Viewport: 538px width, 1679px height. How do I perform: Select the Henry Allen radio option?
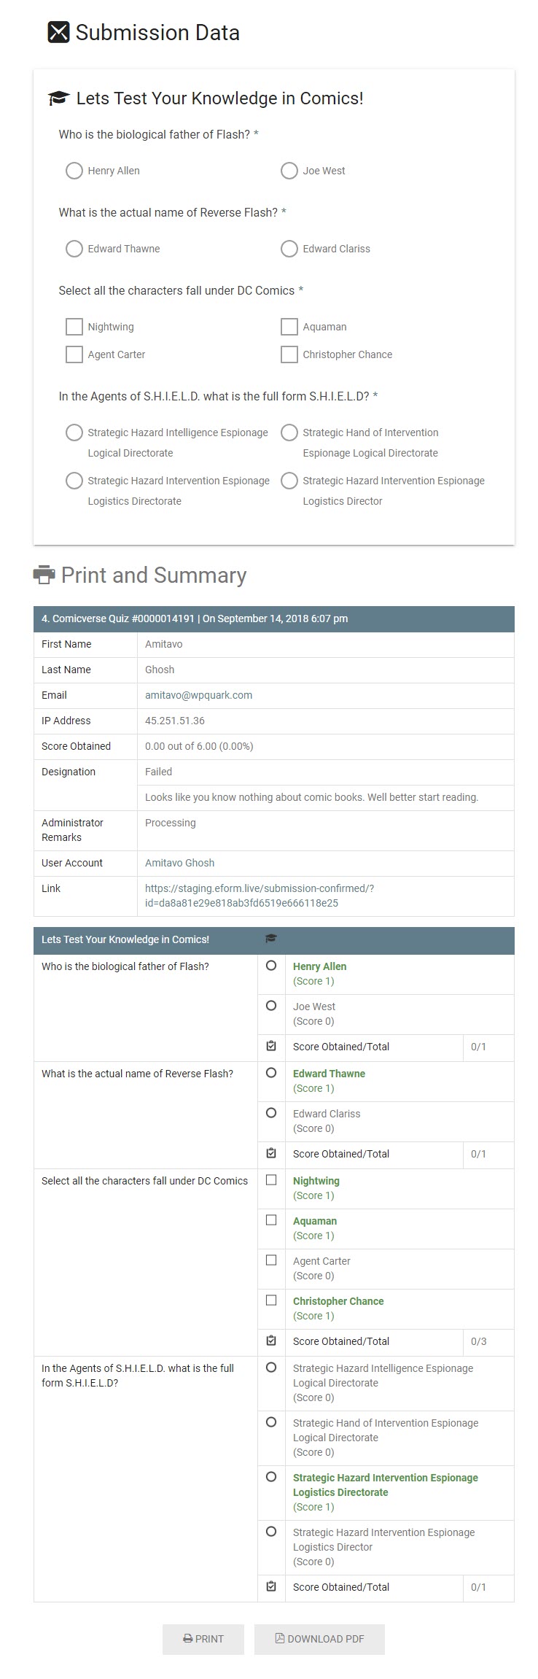(x=74, y=171)
